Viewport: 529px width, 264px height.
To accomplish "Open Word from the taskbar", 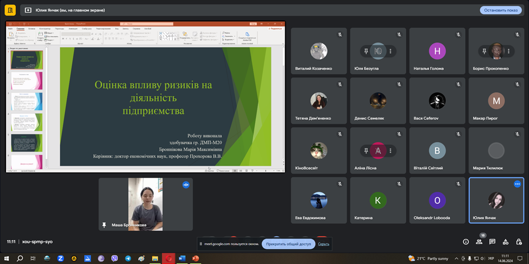I will pos(182,258).
